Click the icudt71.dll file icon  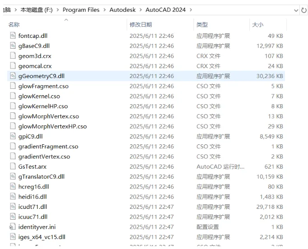(x=13, y=207)
